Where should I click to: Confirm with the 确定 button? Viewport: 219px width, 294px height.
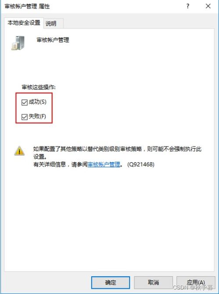coord(111,283)
